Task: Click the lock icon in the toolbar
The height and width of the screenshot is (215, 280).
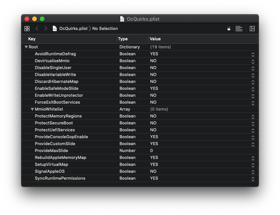Action: 229,29
